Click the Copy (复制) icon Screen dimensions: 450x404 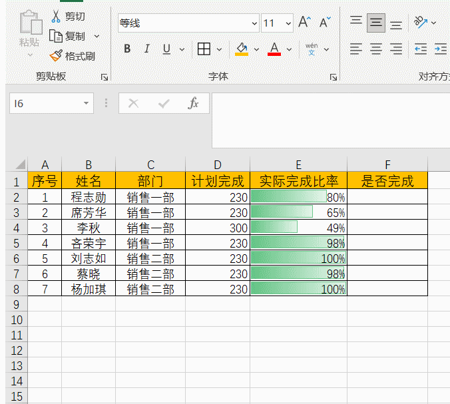point(57,36)
